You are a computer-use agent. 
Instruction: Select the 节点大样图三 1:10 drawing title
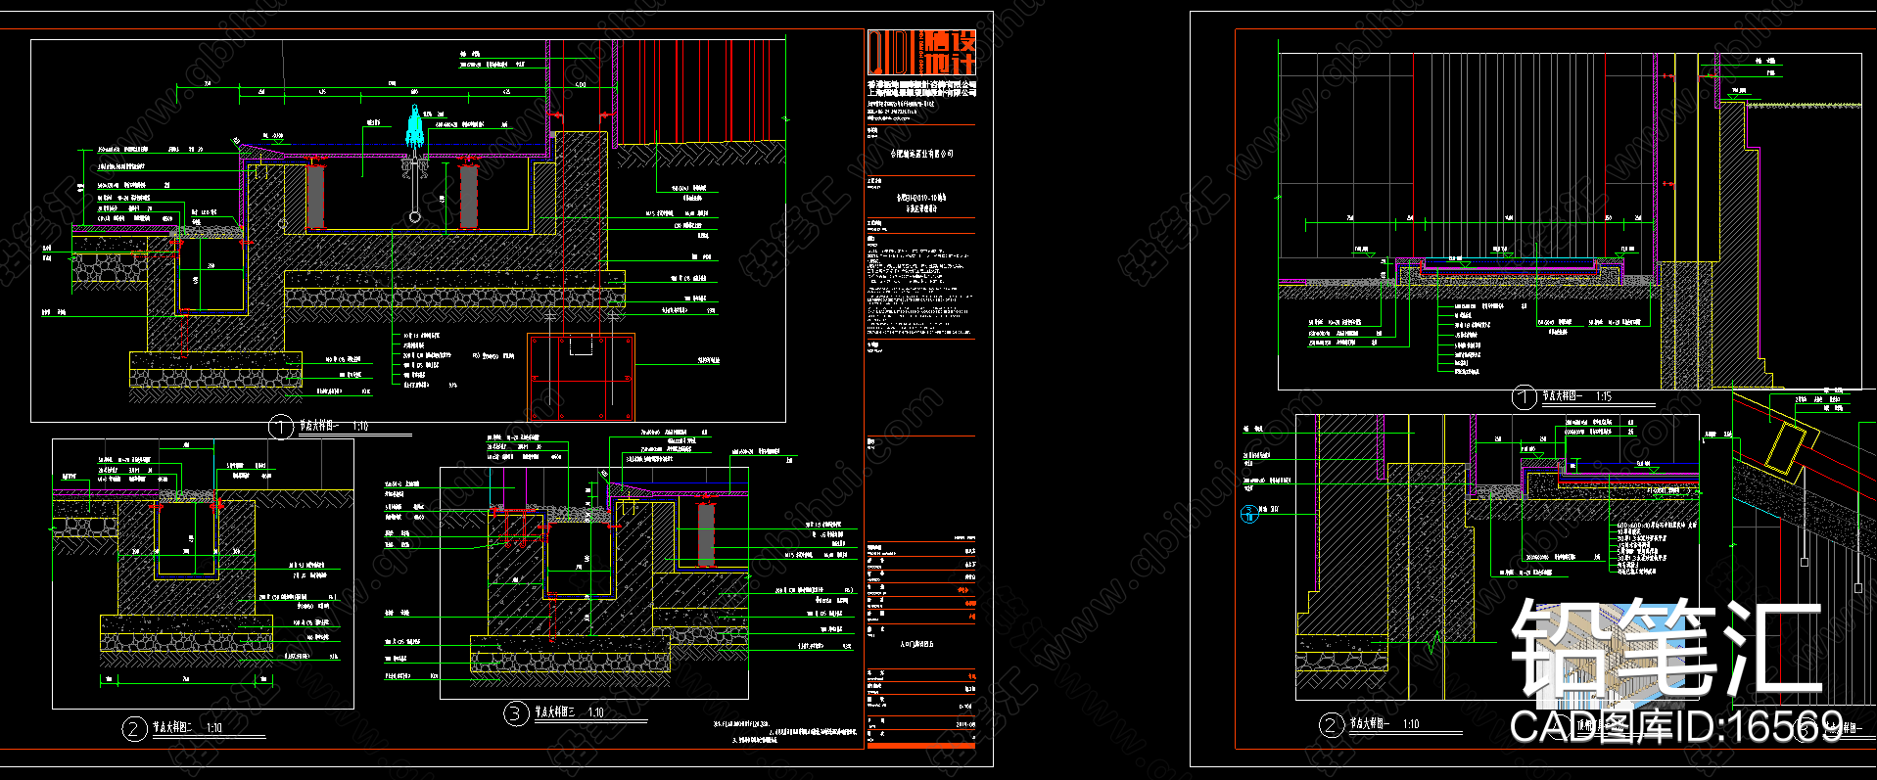coord(569,712)
